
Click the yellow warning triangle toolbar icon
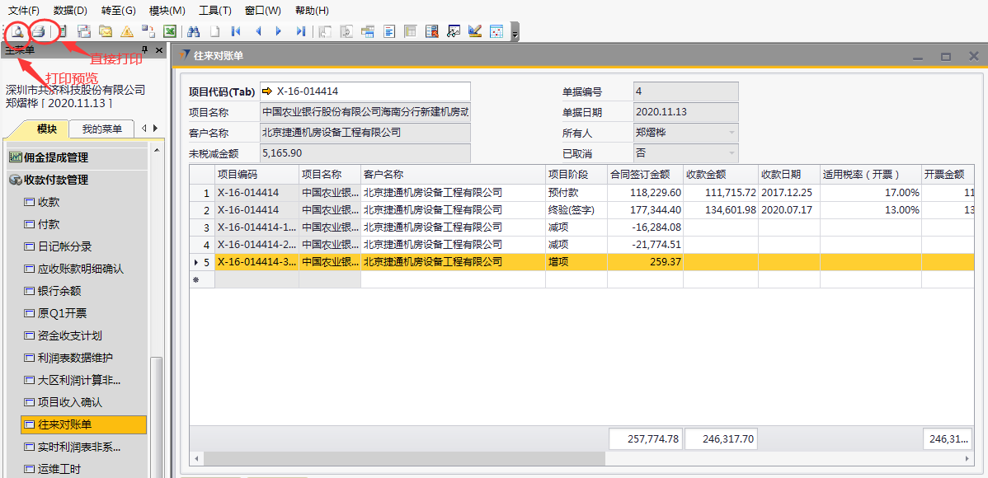[x=126, y=32]
